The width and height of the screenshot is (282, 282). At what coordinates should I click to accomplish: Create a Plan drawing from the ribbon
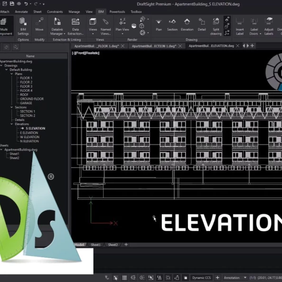click(x=159, y=25)
